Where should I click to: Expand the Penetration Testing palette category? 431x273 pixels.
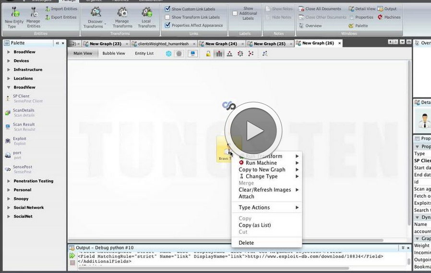(x=9, y=181)
